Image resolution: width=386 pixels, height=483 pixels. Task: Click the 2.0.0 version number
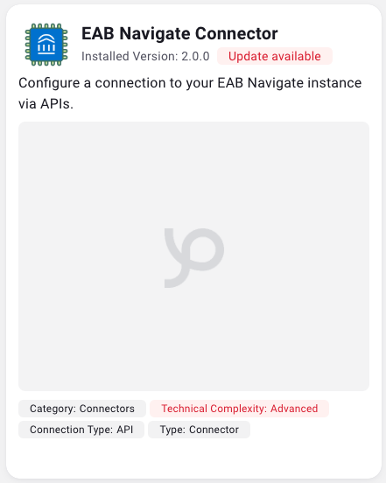[195, 56]
